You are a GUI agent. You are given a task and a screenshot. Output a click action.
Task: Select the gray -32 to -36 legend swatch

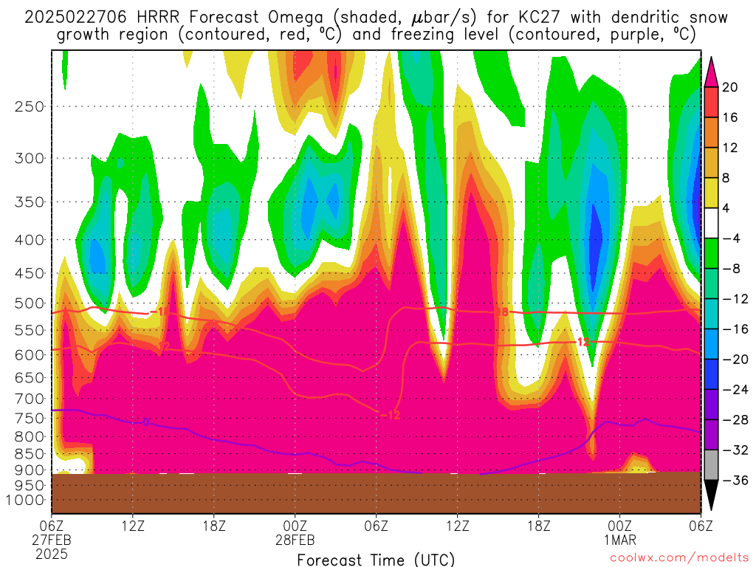(x=711, y=465)
